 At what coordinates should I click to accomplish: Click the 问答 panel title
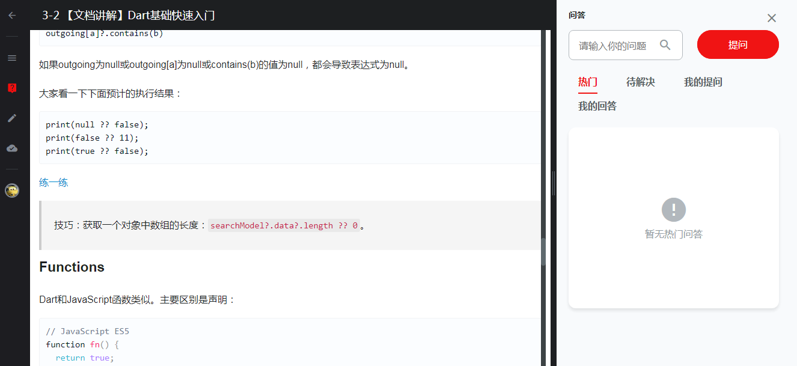tap(577, 15)
